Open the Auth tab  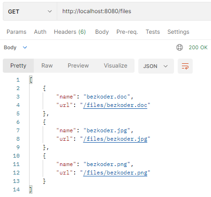(40, 32)
